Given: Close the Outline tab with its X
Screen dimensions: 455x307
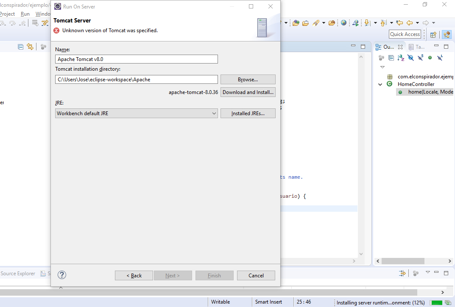Looking at the screenshot, I should point(400,47).
